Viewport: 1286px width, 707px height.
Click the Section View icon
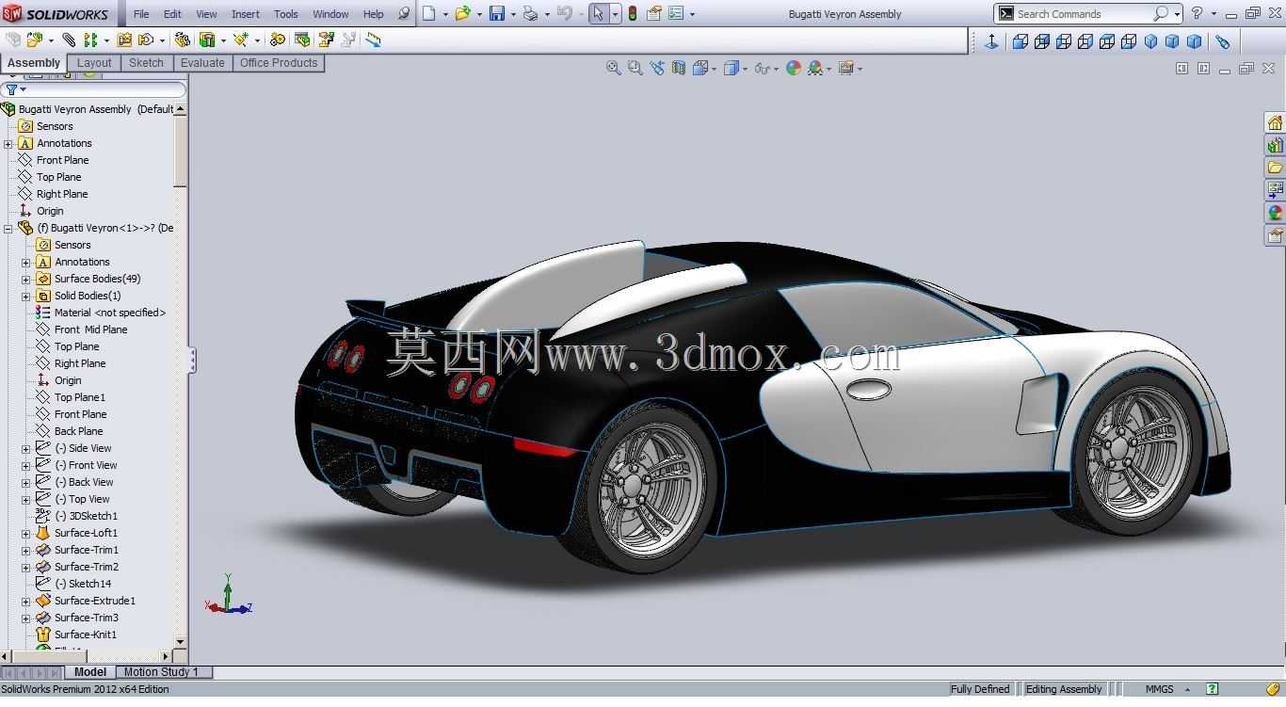[x=679, y=68]
